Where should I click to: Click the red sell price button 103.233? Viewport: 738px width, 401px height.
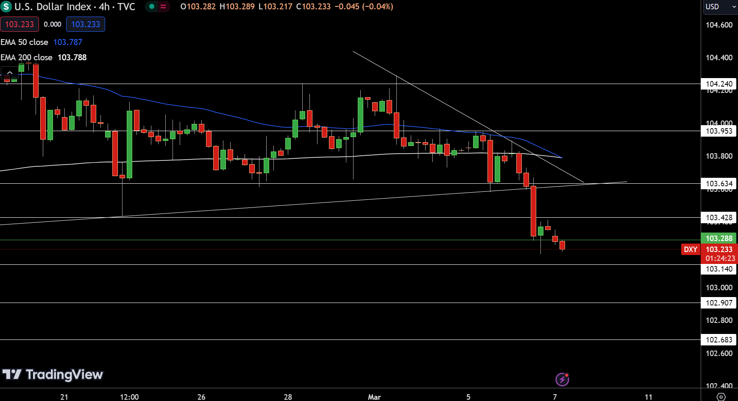pyautogui.click(x=19, y=24)
